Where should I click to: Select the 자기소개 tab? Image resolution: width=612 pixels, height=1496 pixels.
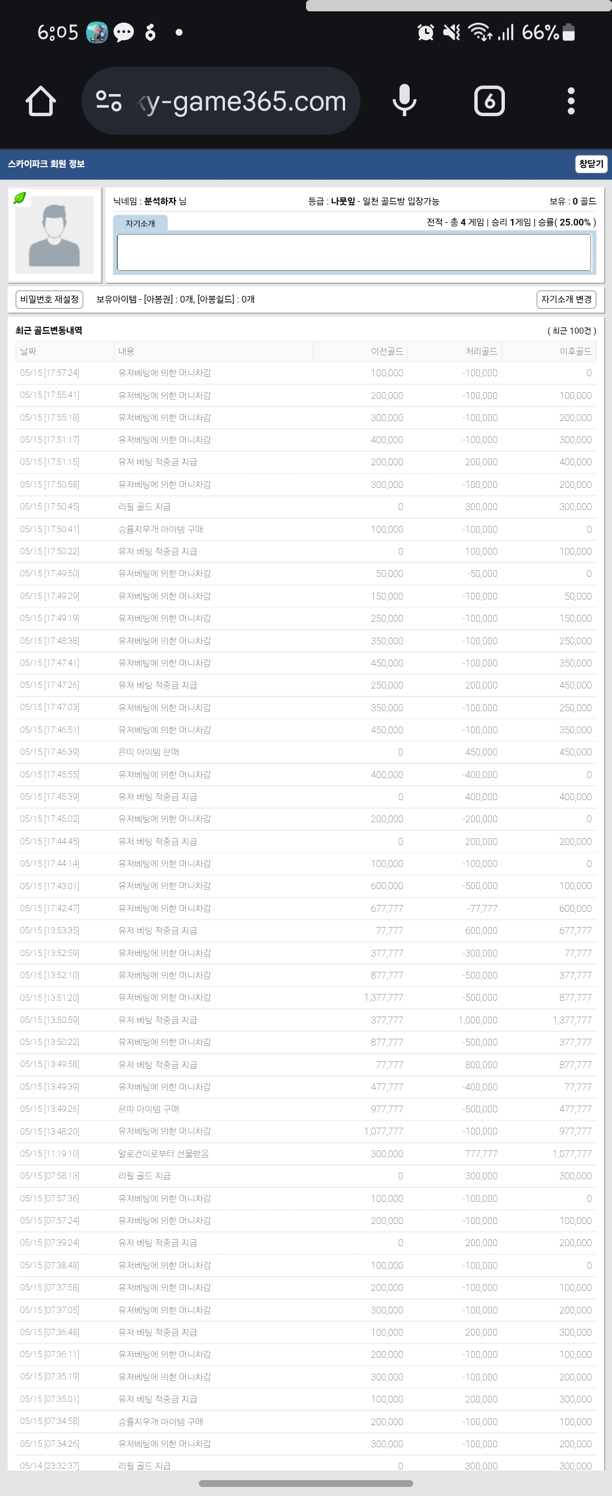[140, 223]
